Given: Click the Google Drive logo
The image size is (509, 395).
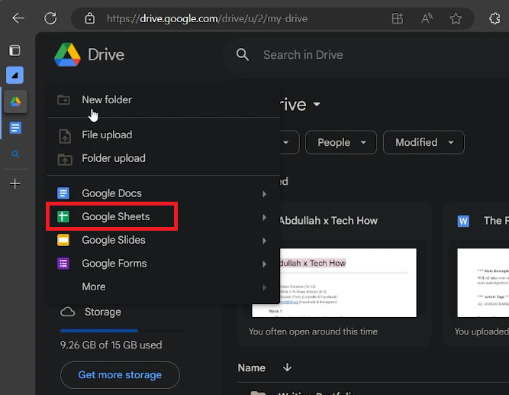Looking at the screenshot, I should (68, 55).
